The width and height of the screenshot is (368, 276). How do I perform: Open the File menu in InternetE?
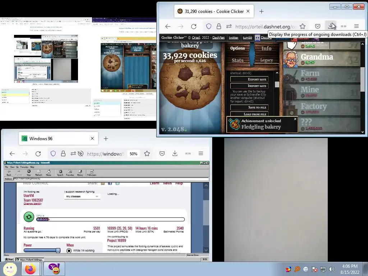[x=6, y=167]
